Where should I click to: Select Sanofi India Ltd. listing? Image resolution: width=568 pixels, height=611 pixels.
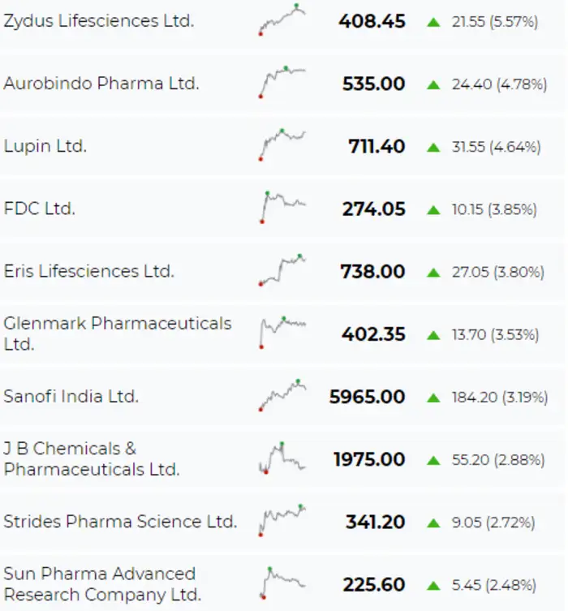point(71,397)
